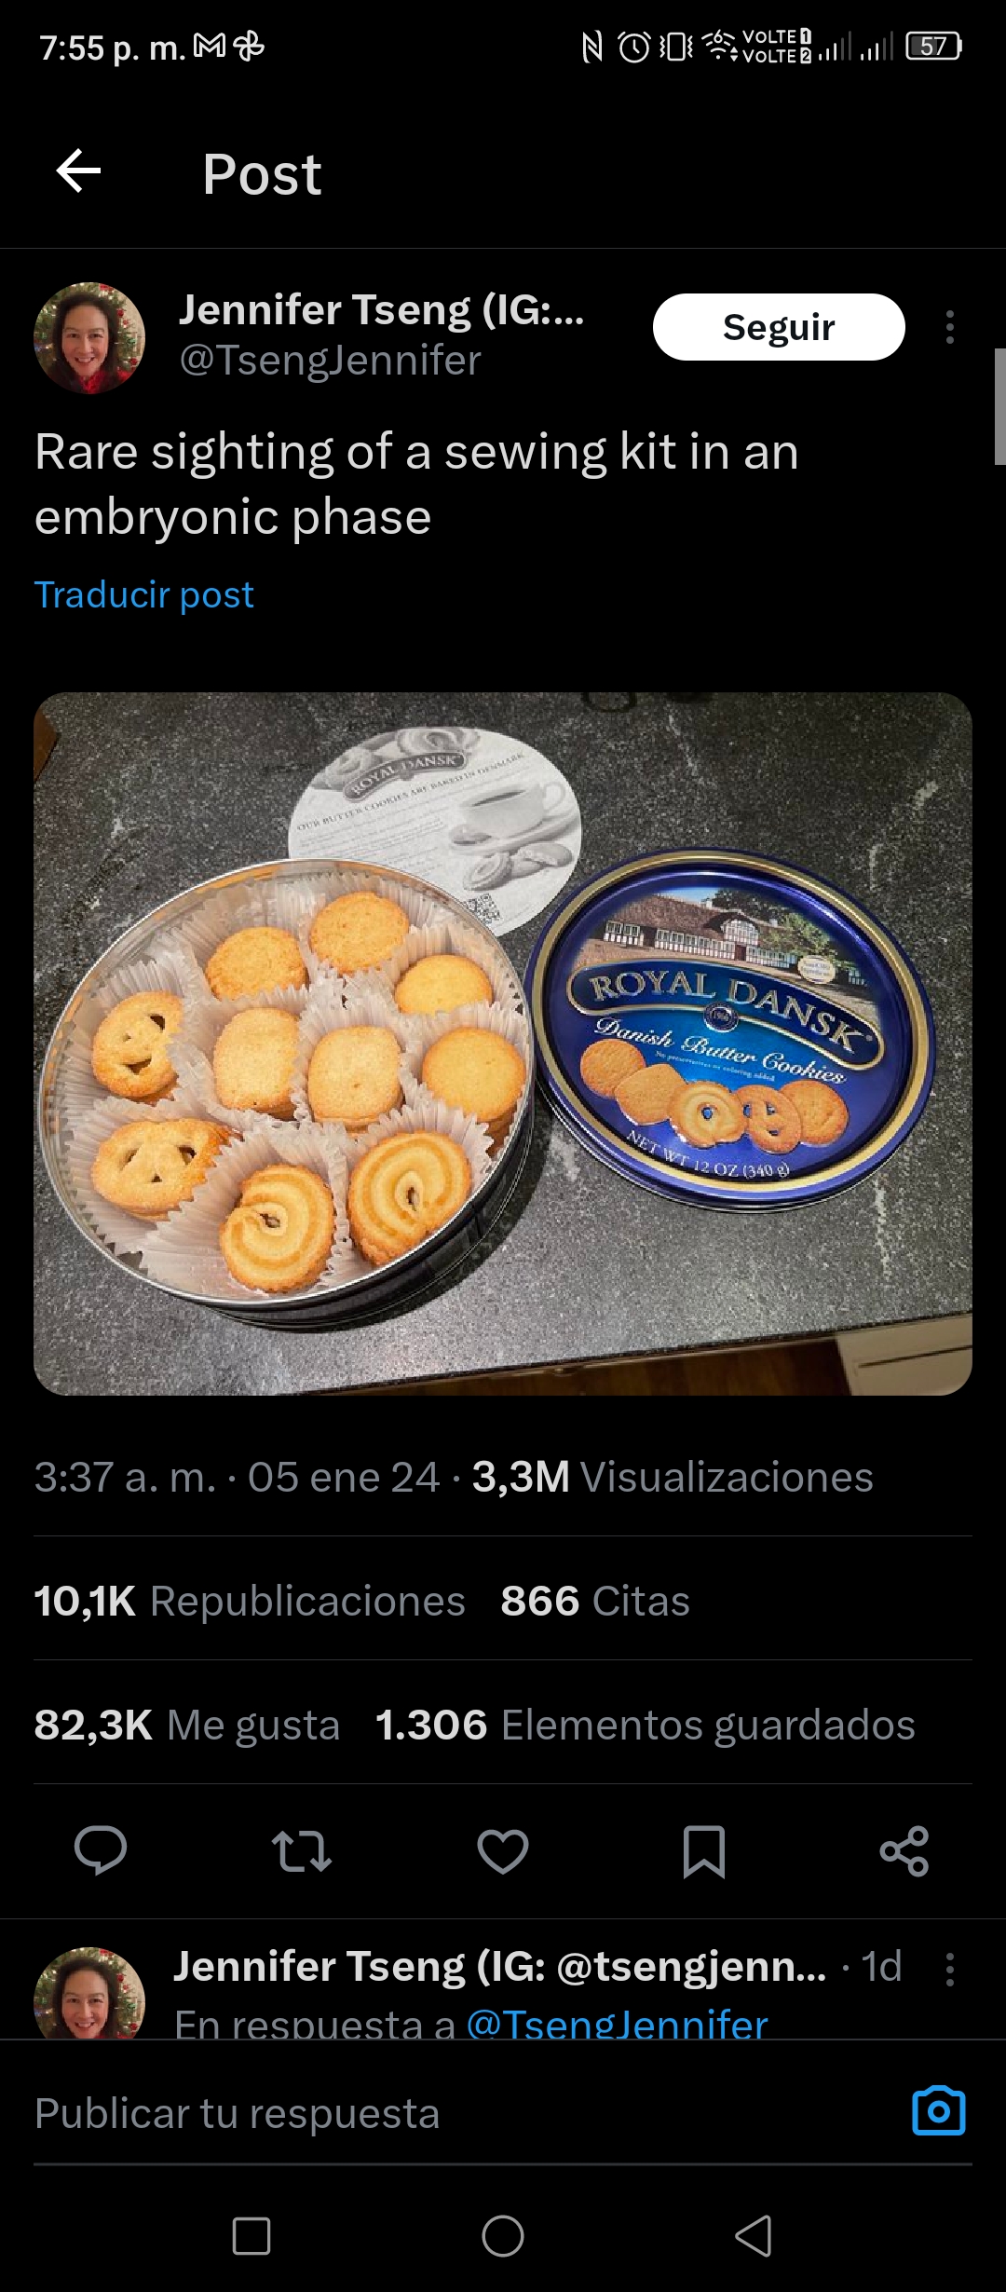
Task: Tap Android recent apps square button
Action: [x=251, y=2236]
